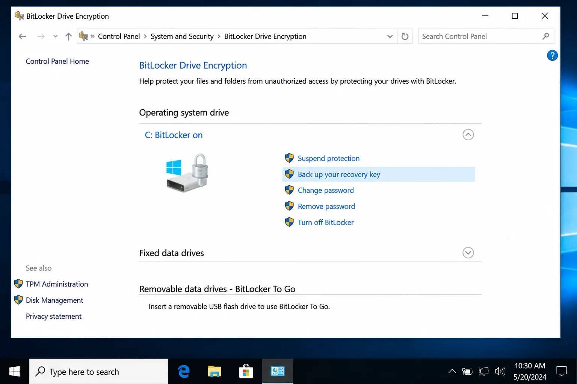
Task: Go up one level with up arrow
Action: [68, 36]
